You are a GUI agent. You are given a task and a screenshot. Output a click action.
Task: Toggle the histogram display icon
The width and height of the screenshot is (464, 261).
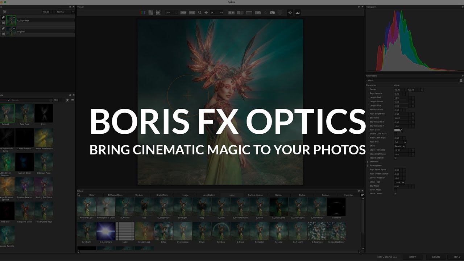point(298,13)
